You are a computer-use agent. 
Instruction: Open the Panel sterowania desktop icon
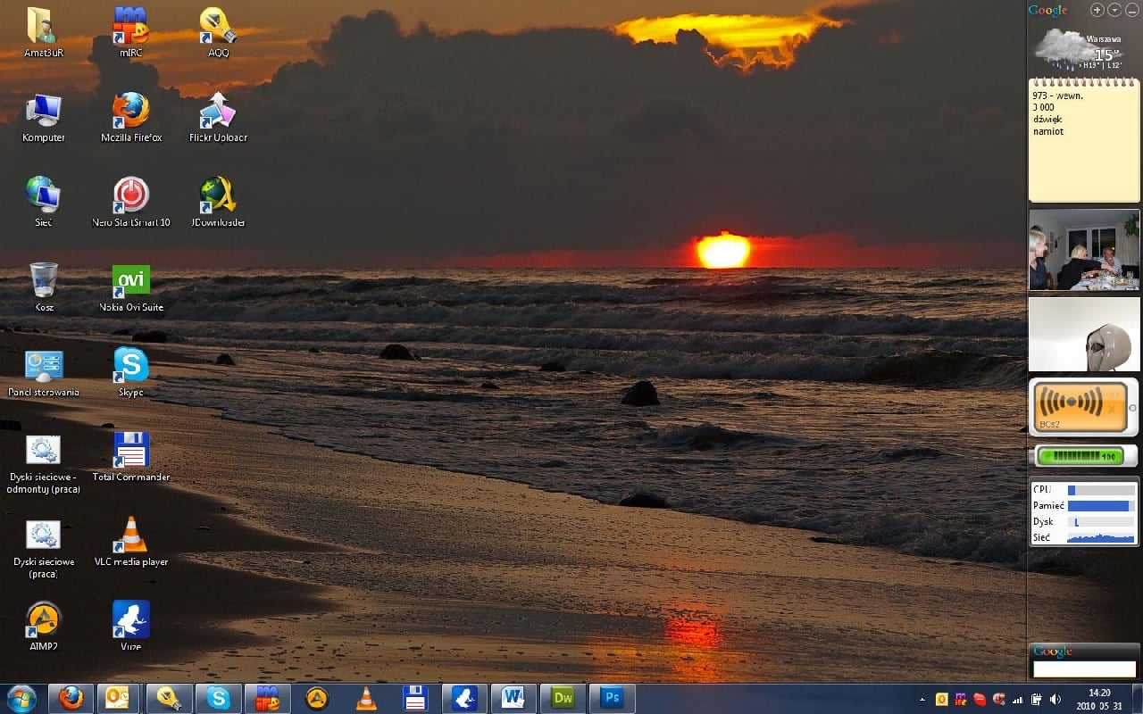43,371
